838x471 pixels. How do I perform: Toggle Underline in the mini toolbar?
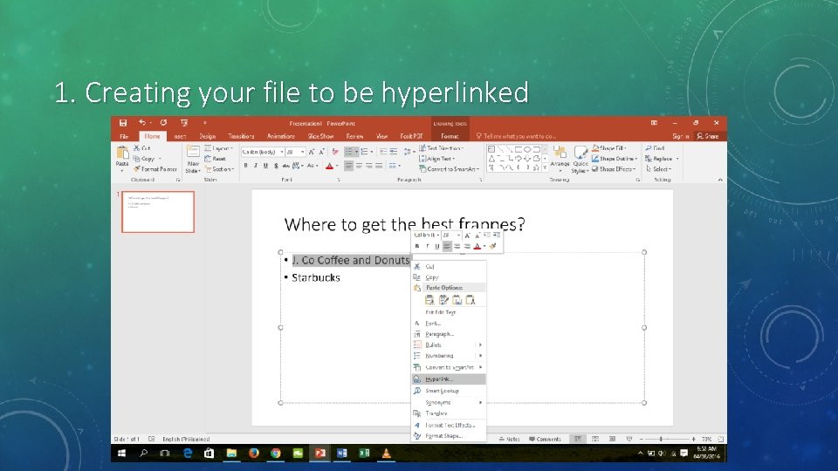(437, 246)
